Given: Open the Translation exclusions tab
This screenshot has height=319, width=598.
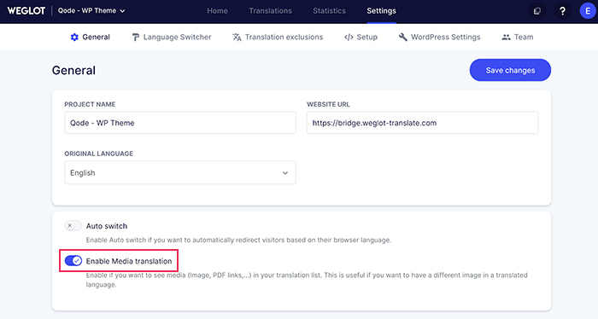Looking at the screenshot, I should pyautogui.click(x=278, y=37).
